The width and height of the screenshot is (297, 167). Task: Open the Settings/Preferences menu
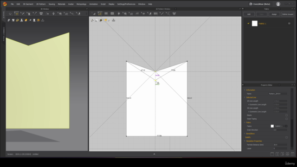(x=126, y=4)
